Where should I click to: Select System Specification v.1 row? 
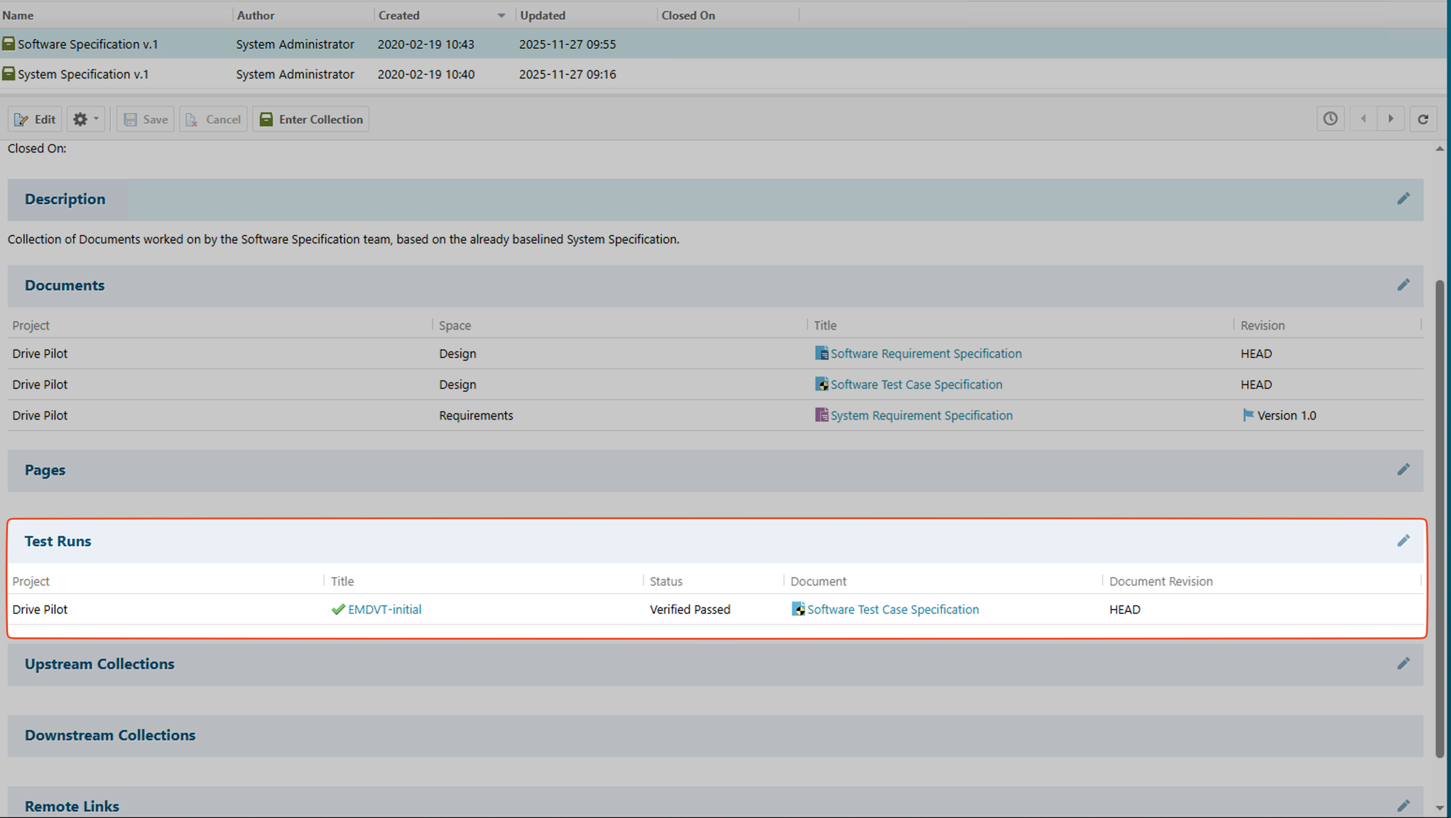83,74
